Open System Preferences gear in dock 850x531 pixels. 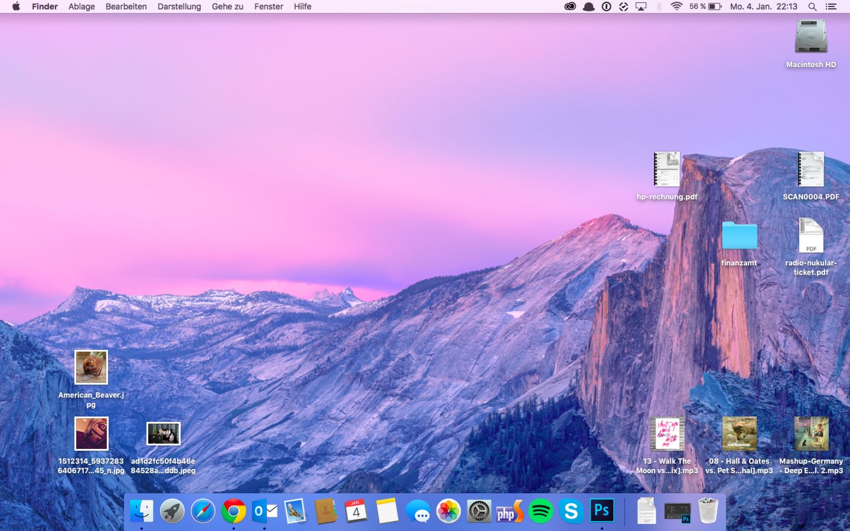point(479,511)
